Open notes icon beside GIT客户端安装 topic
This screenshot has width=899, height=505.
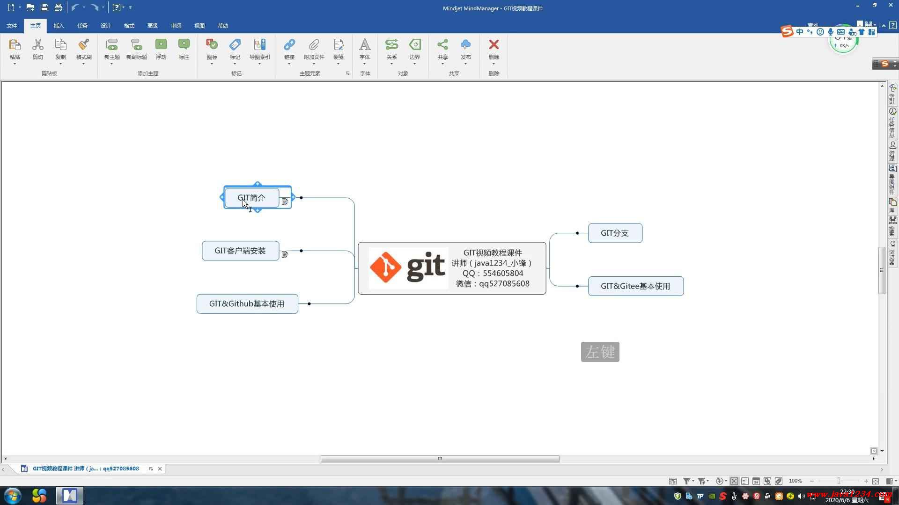[285, 254]
